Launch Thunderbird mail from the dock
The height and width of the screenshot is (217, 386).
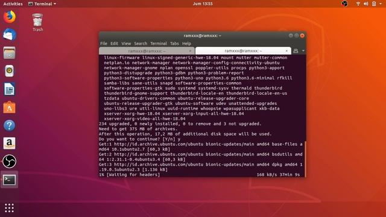[x=10, y=34]
